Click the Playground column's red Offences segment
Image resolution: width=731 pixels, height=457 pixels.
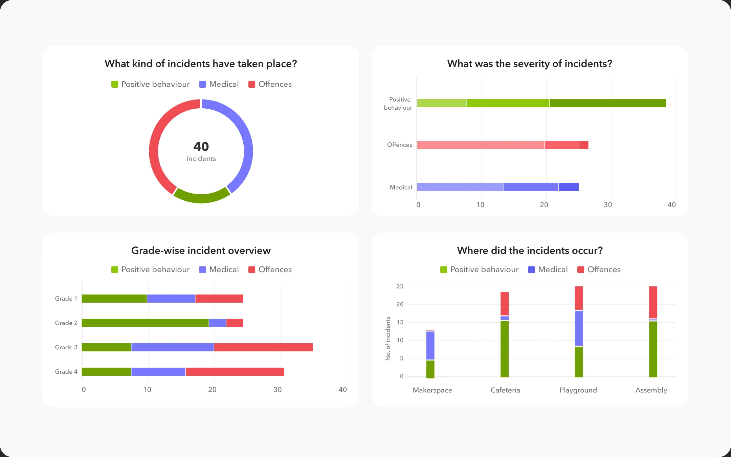click(x=579, y=298)
